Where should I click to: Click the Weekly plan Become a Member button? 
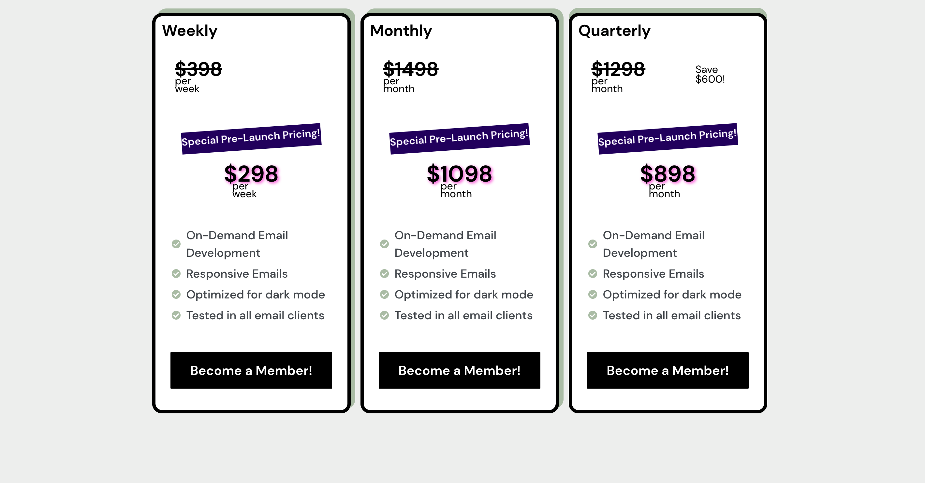tap(251, 370)
